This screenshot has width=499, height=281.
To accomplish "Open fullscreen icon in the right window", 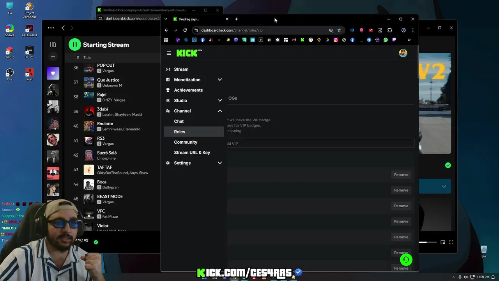I will coord(451,242).
